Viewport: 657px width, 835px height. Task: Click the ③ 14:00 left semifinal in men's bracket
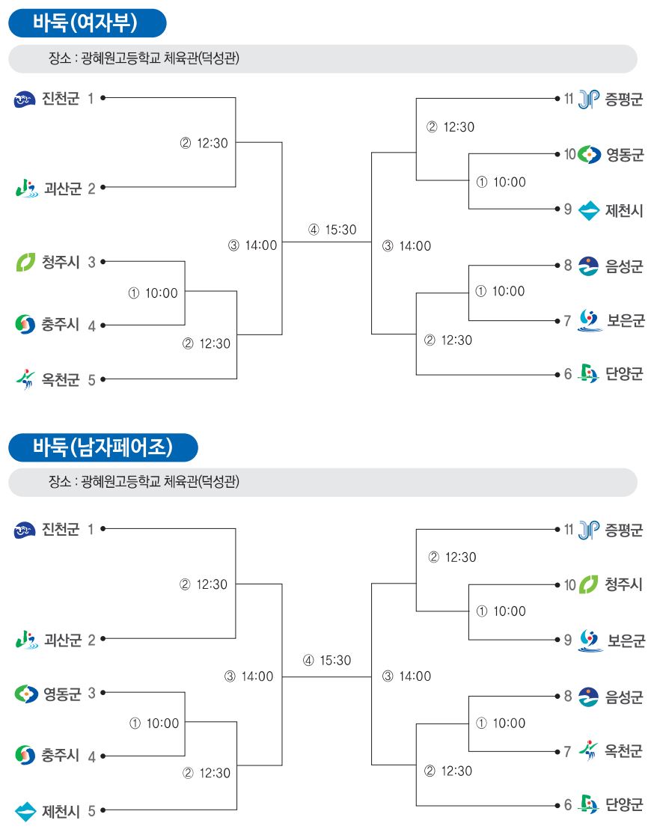pyautogui.click(x=249, y=677)
